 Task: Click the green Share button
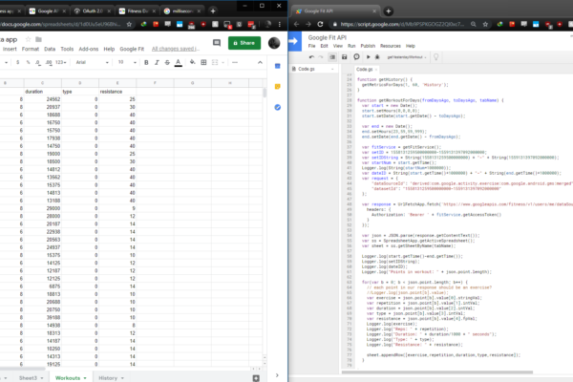click(x=244, y=43)
